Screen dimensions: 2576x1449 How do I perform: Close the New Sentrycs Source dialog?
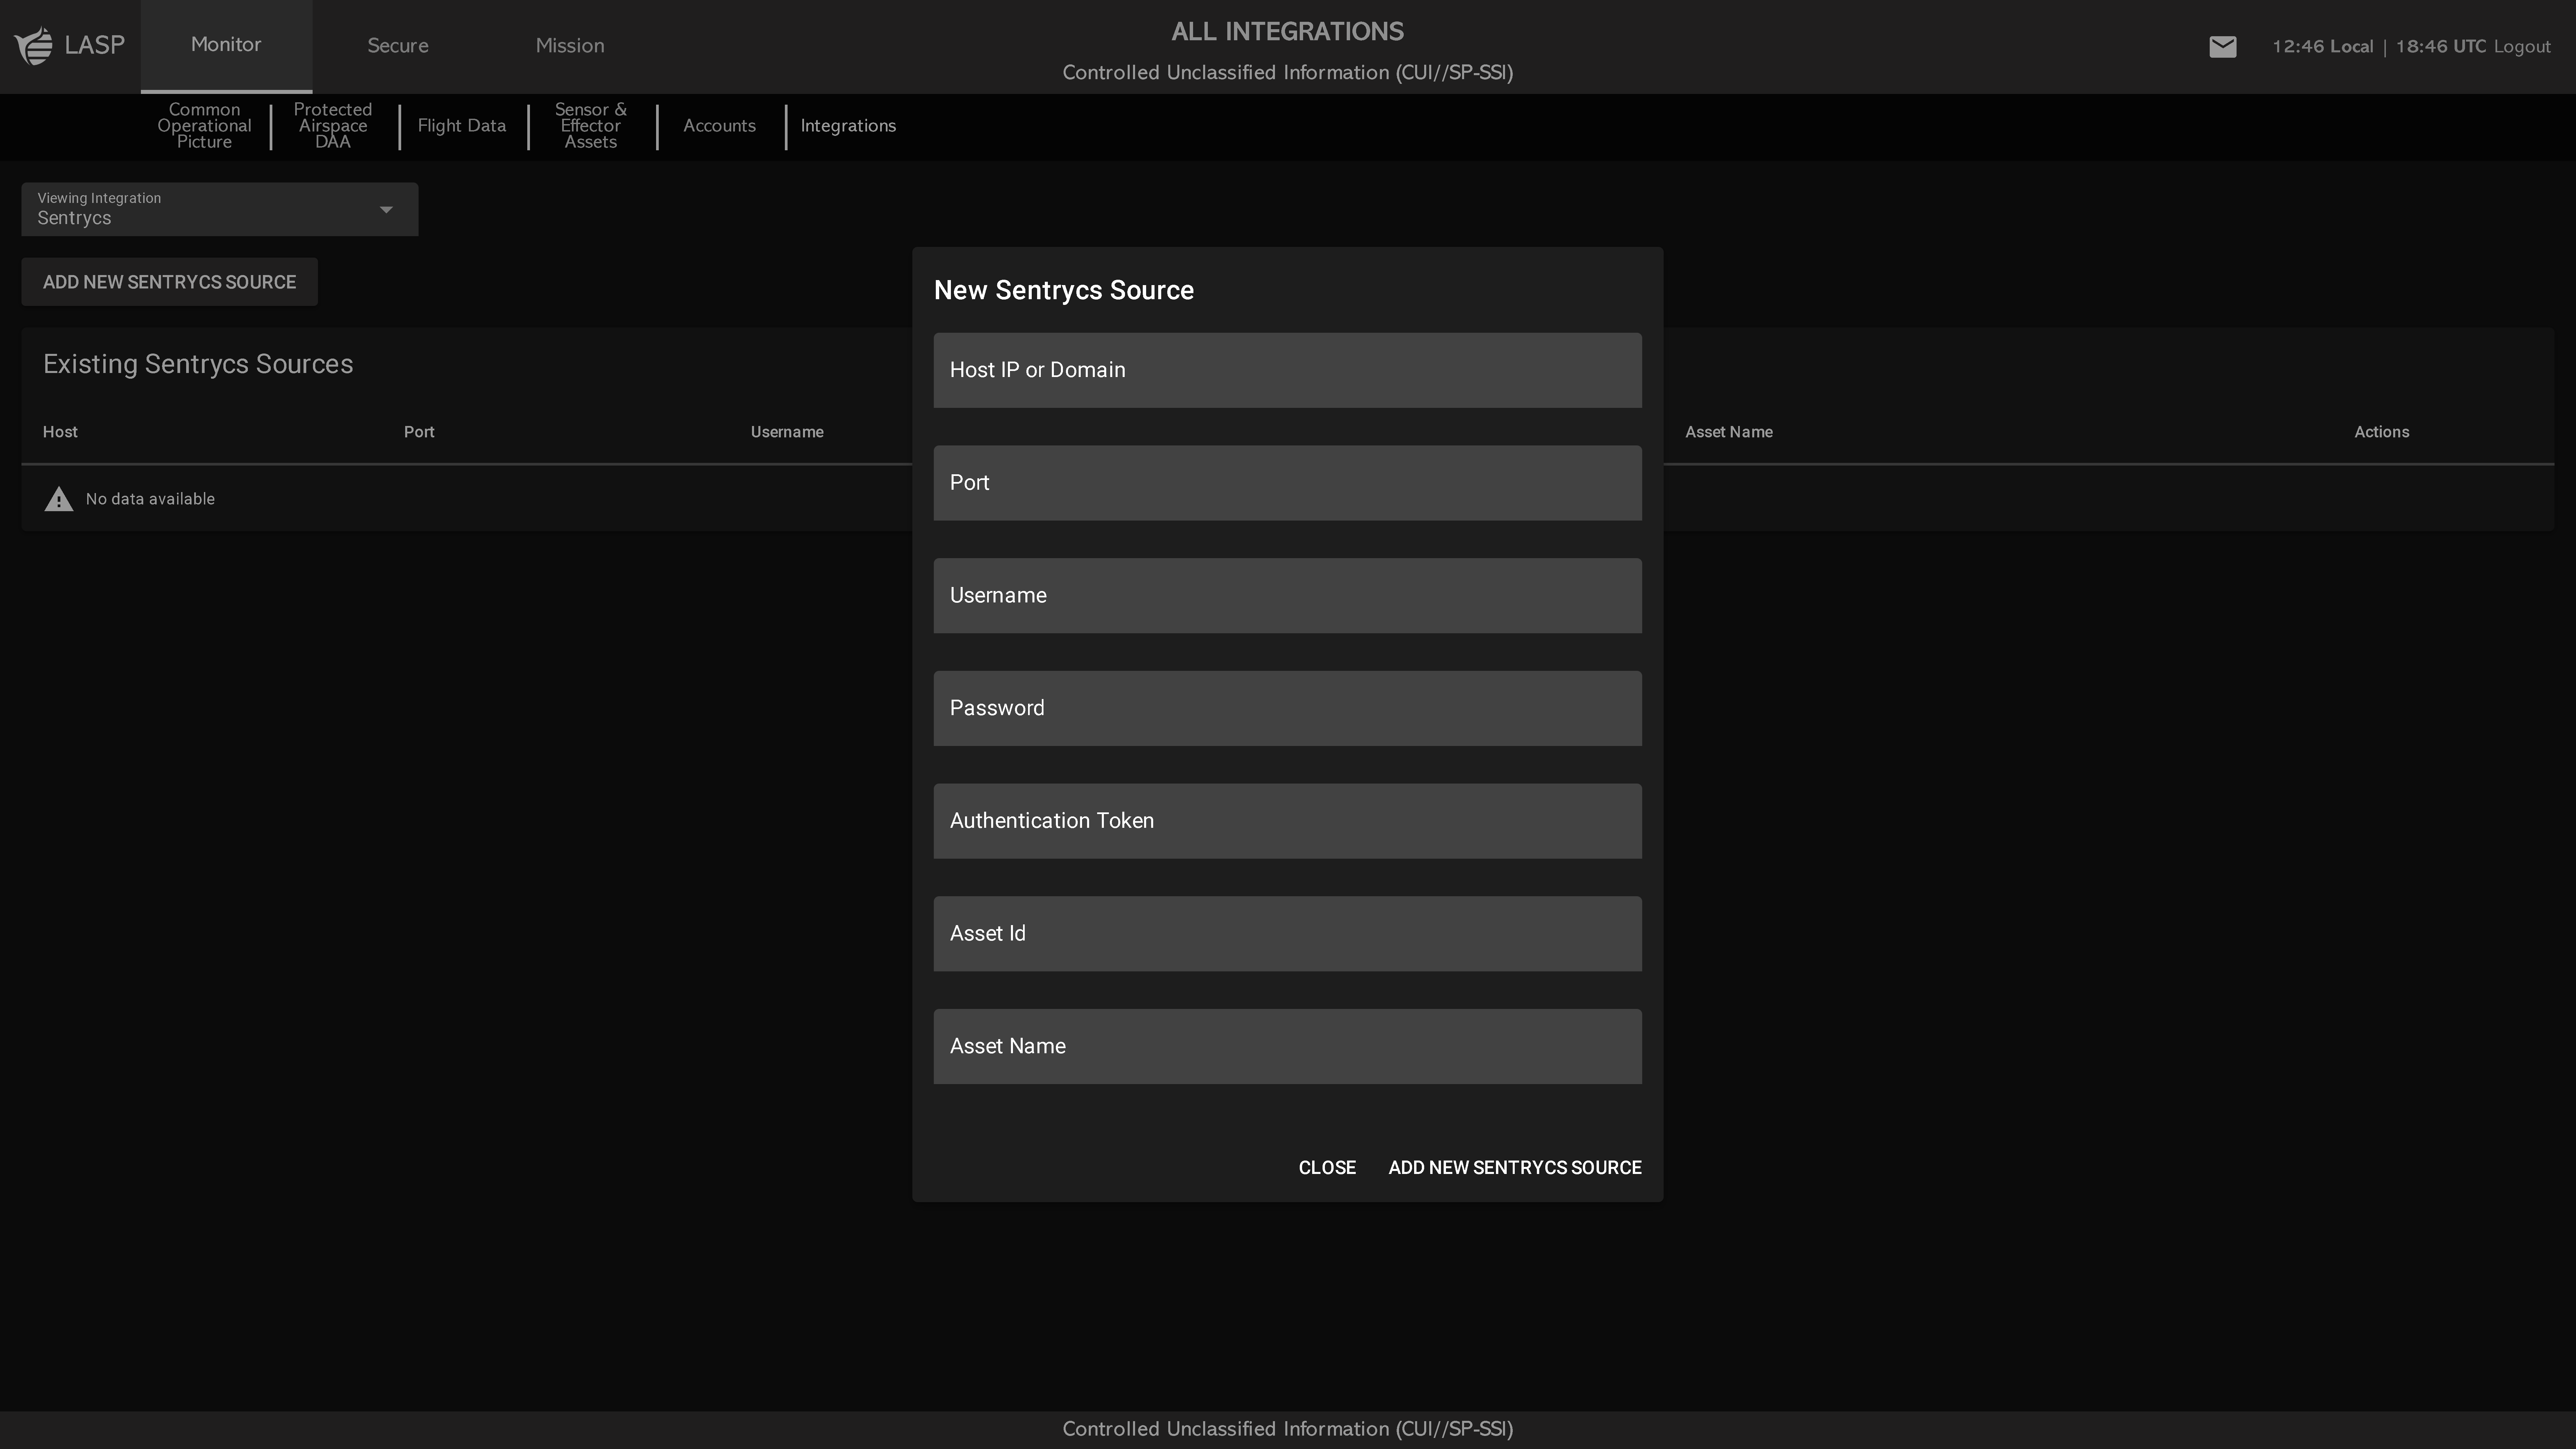click(1327, 1168)
